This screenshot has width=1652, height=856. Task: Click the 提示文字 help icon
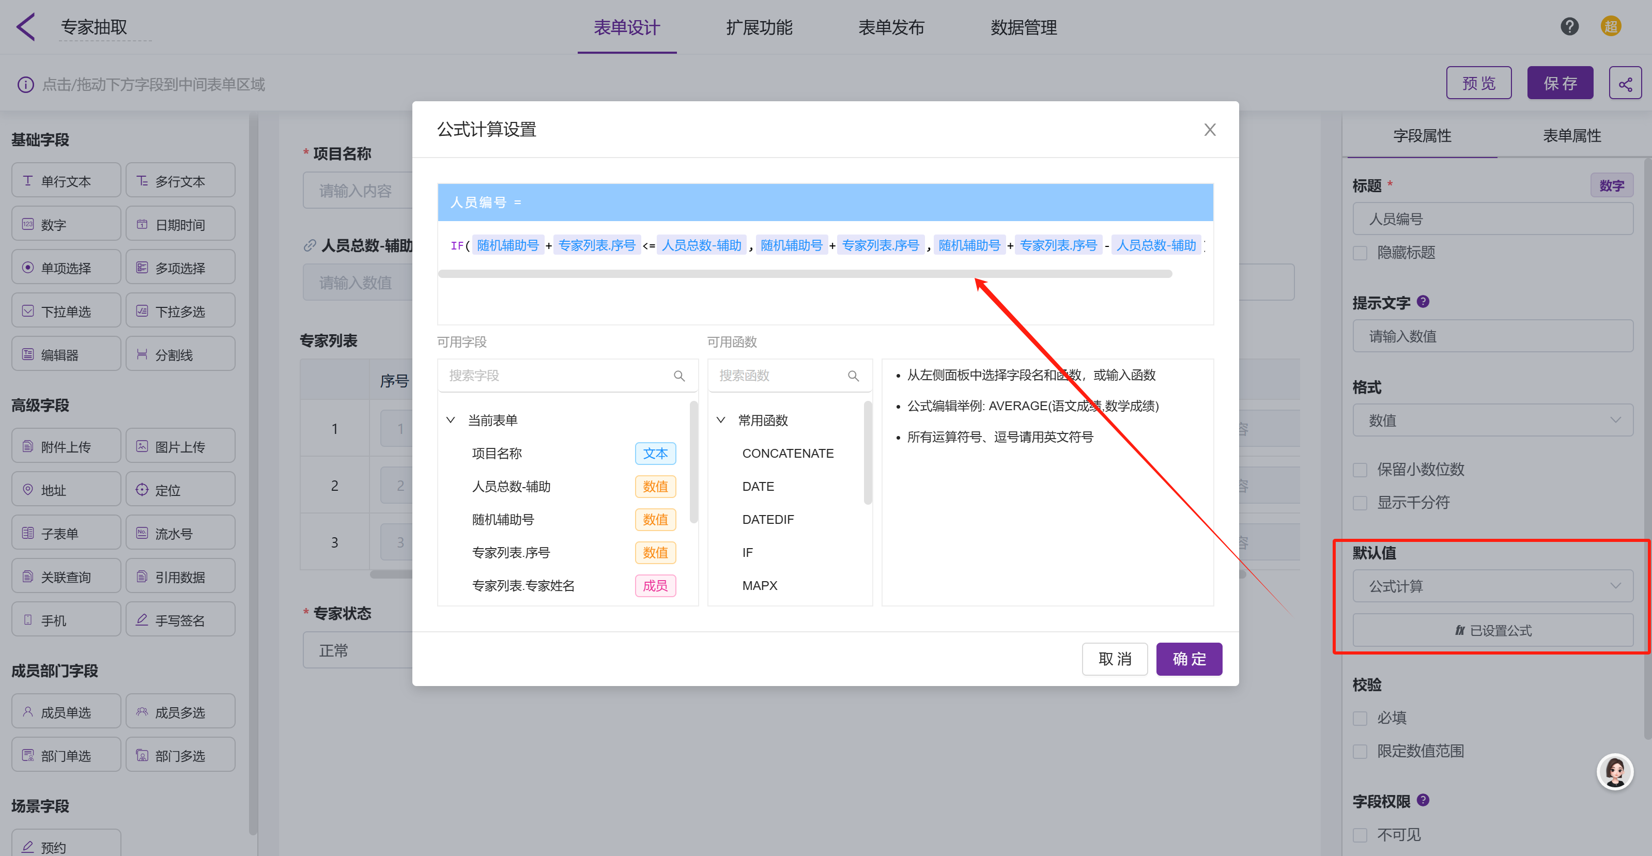pos(1423,302)
